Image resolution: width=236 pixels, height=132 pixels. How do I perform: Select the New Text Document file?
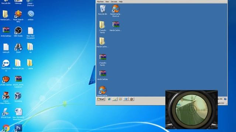pyautogui.click(x=31, y=33)
